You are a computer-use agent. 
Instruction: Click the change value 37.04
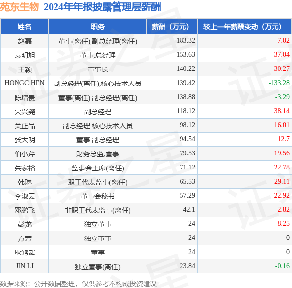point(282,54)
